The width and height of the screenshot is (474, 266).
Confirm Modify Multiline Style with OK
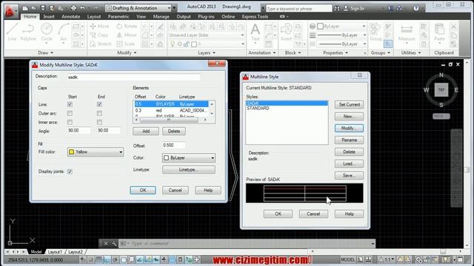tap(143, 191)
